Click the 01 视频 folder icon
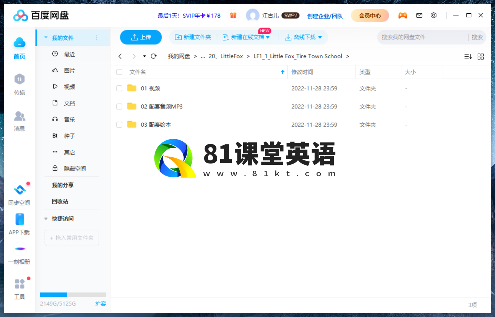Image resolution: width=495 pixels, height=317 pixels. [132, 88]
